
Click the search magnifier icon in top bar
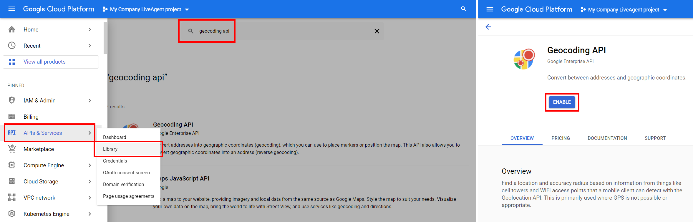[463, 9]
